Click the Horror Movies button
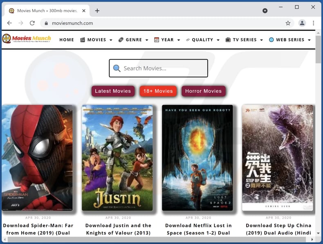Image resolution: width=323 pixels, height=244 pixels. (203, 91)
